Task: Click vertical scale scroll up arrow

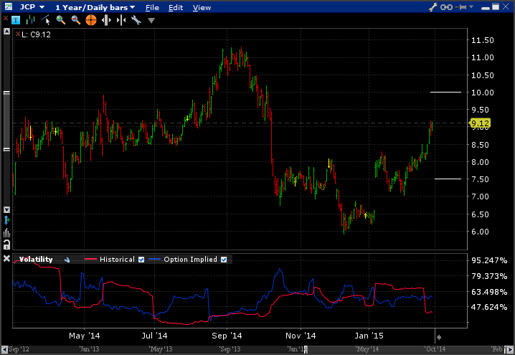Action: click(x=6, y=32)
